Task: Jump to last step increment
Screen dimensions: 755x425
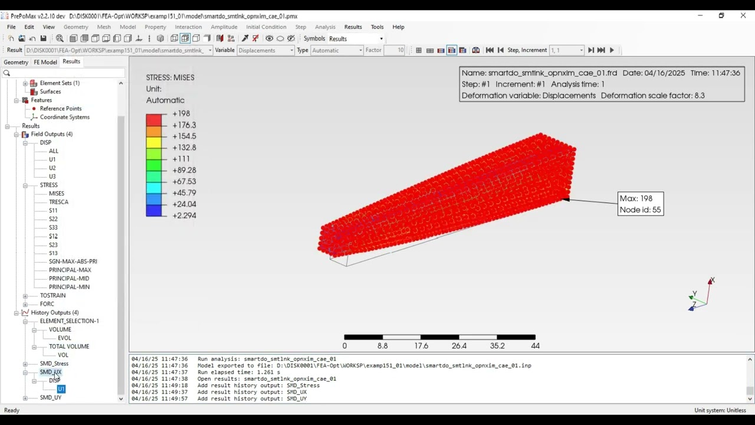Action: coord(601,50)
